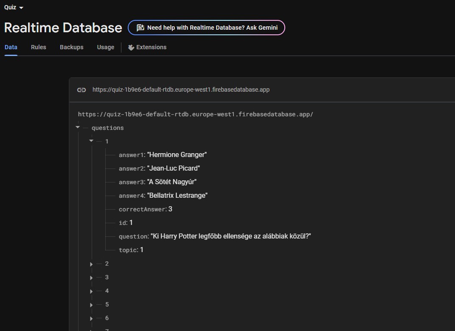455x331 pixels.
Task: Open the Quiz project dropdown
Action: pos(14,7)
